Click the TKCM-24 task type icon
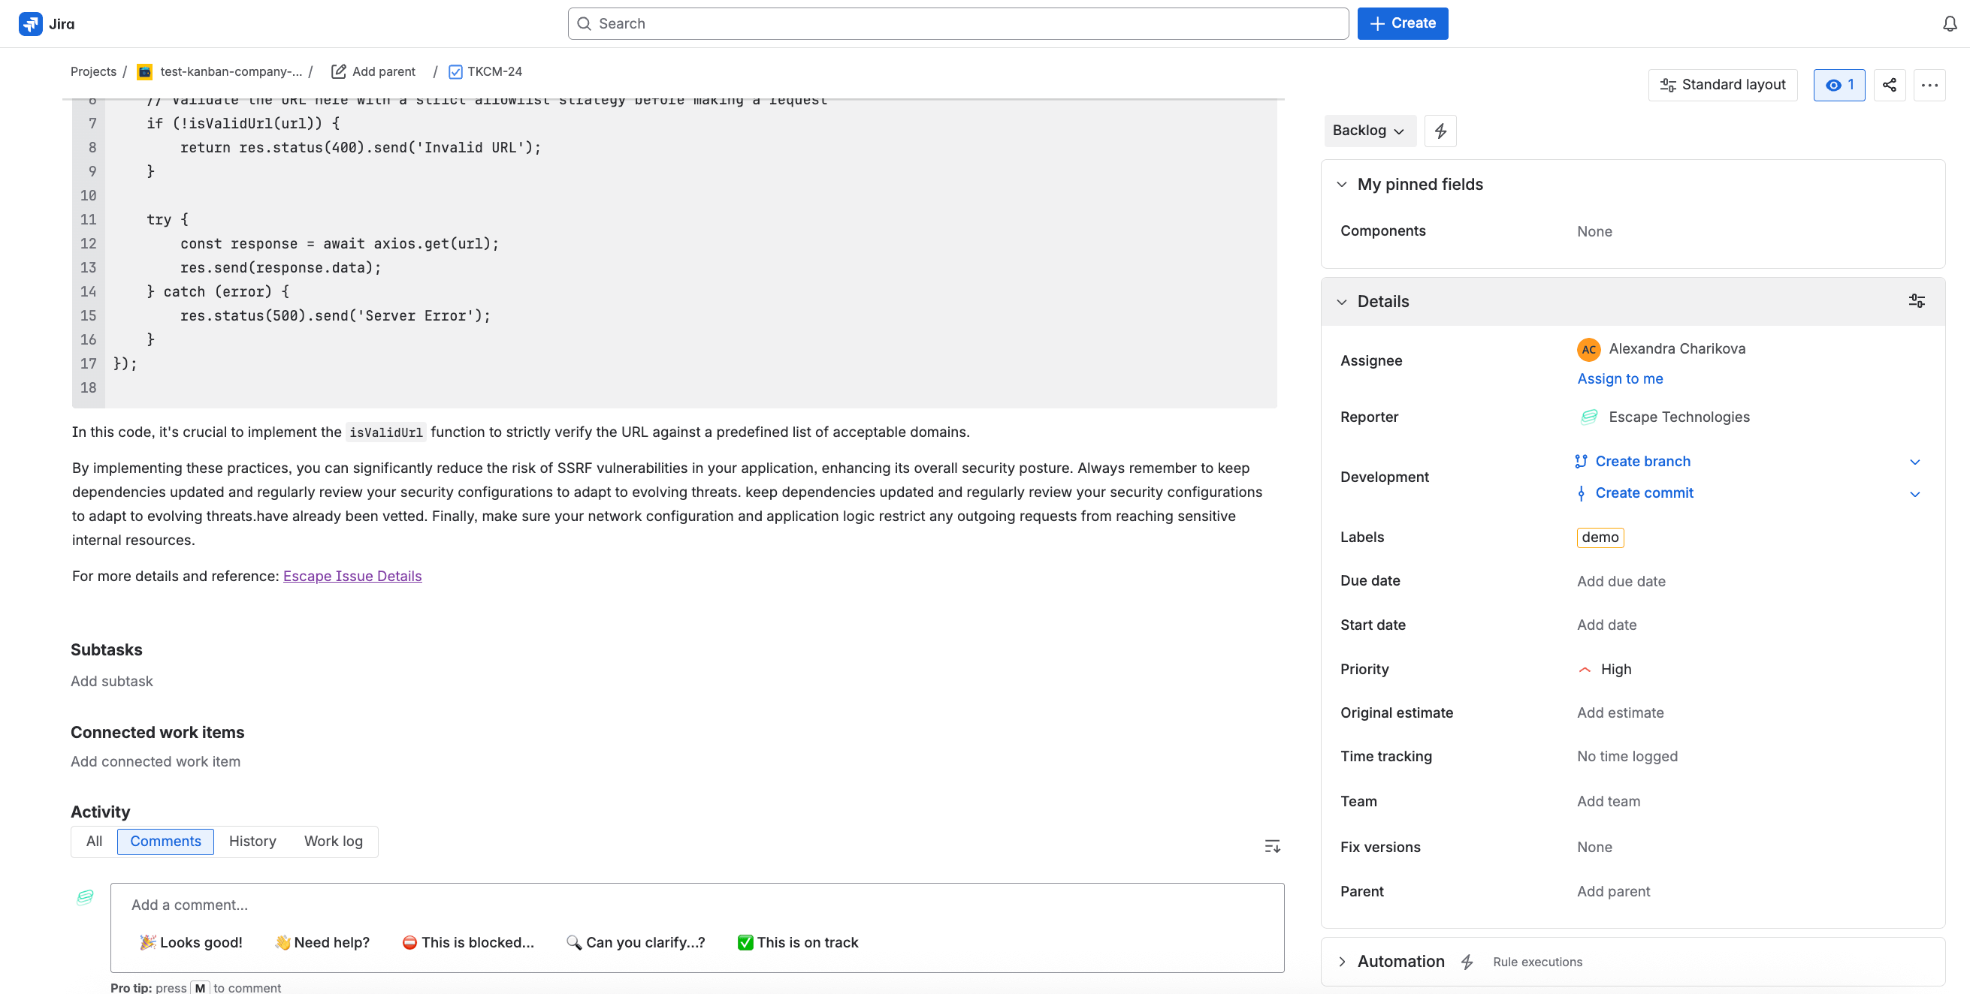This screenshot has width=1970, height=994. pyautogui.click(x=455, y=71)
